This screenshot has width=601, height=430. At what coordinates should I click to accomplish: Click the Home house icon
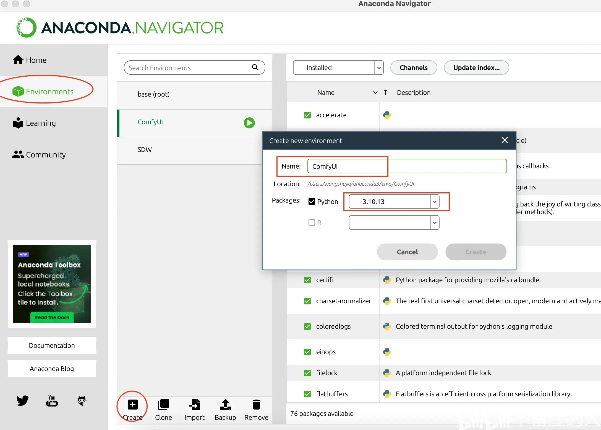tap(18, 60)
